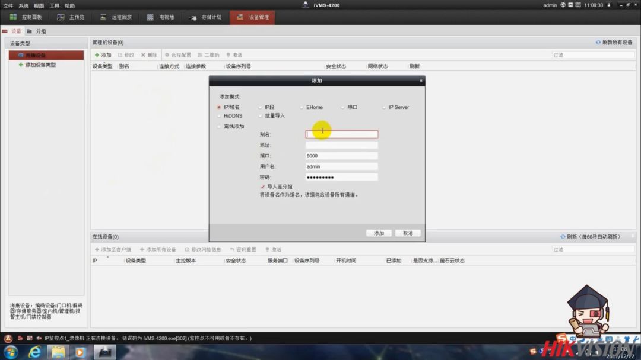Click the 修改 modify toolbar button
The height and width of the screenshot is (360, 641).
[x=126, y=55]
